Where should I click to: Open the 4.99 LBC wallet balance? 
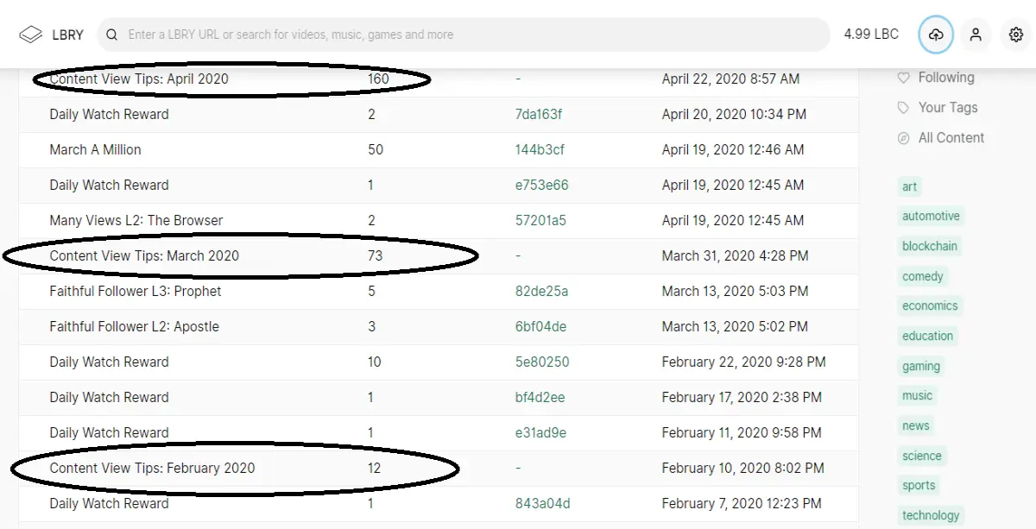click(x=871, y=35)
